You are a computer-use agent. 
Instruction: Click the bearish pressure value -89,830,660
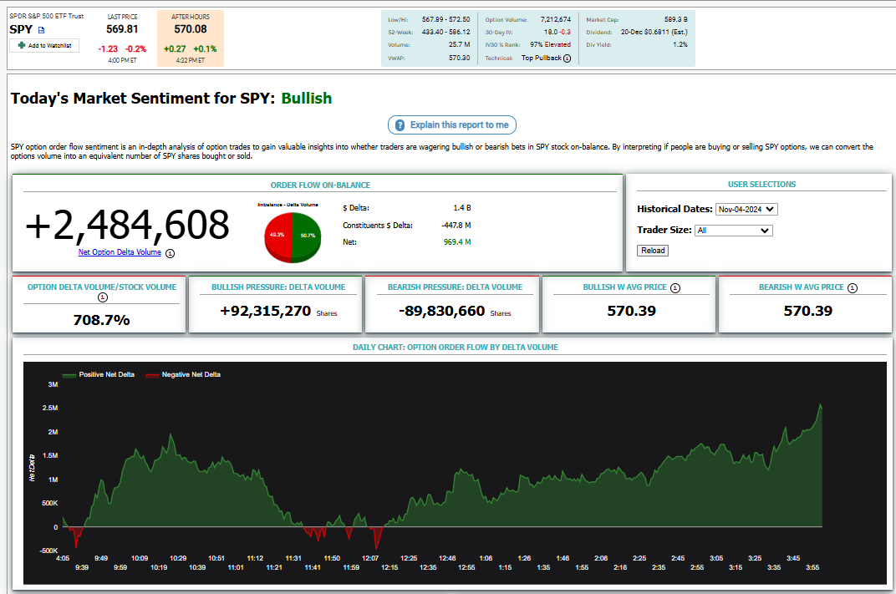coord(442,311)
